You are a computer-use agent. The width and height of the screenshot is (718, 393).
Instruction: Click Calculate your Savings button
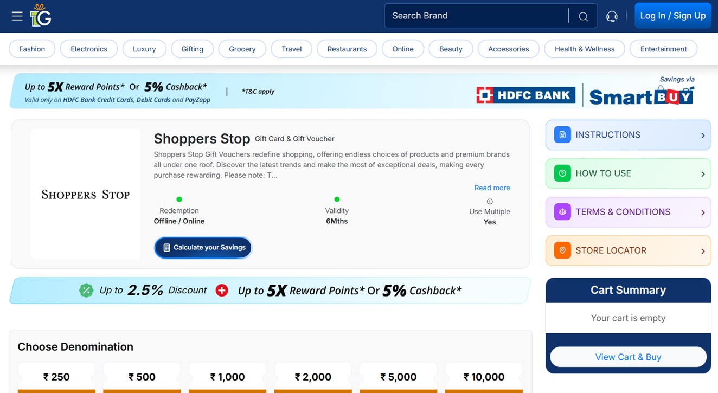(203, 247)
